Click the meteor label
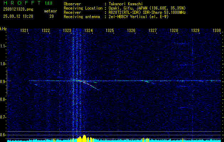 click(x=51, y=11)
